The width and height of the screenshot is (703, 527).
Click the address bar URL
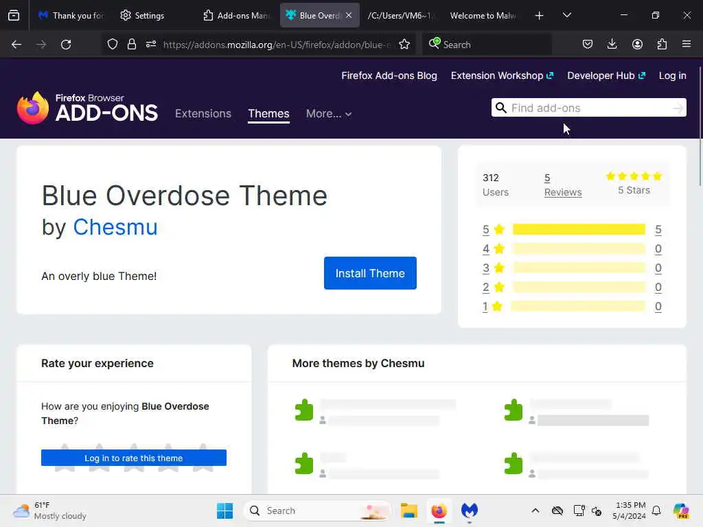point(277,45)
